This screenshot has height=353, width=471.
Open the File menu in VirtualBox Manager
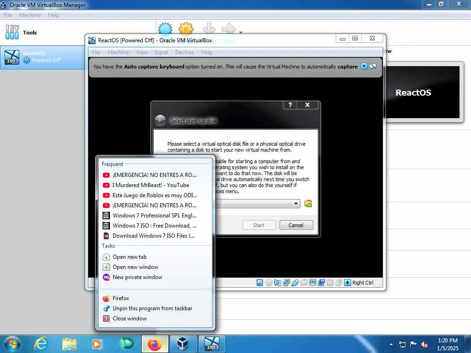pyautogui.click(x=8, y=15)
